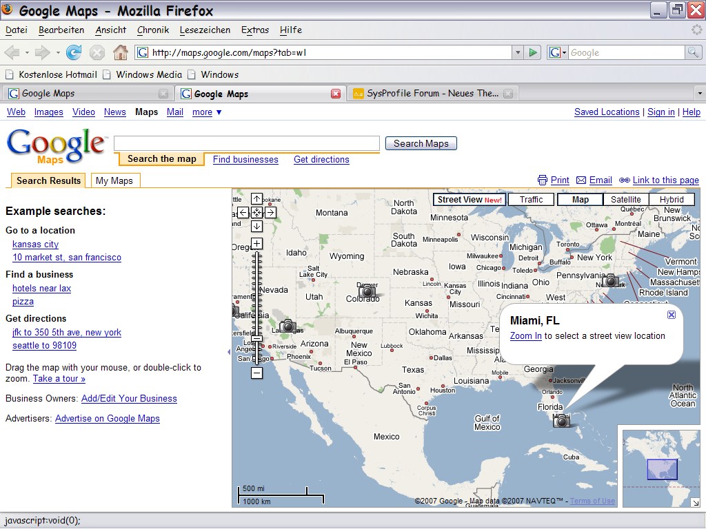Open the Extras menu

(x=255, y=30)
